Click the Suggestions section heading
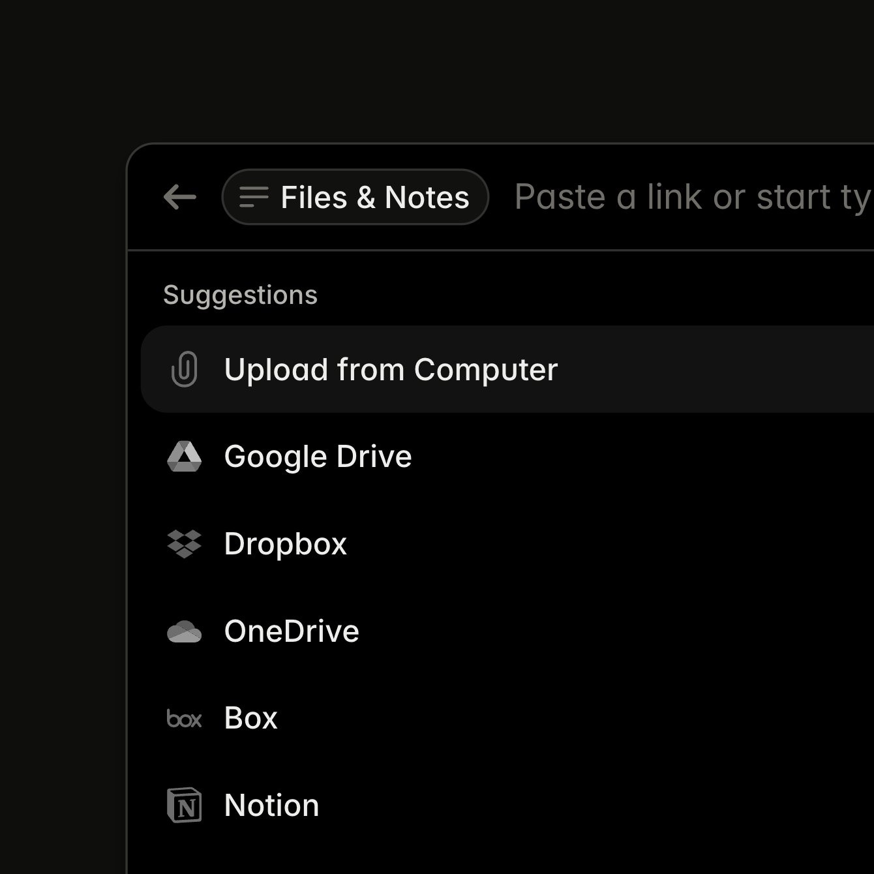Viewport: 874px width, 874px height. (x=240, y=295)
